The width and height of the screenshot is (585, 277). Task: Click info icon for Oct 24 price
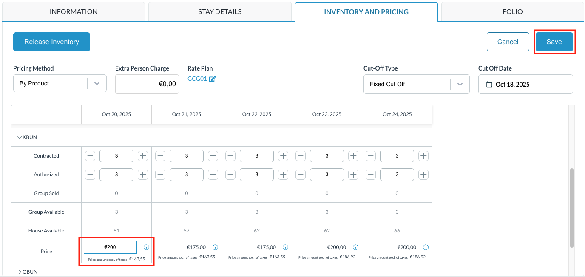pos(426,247)
